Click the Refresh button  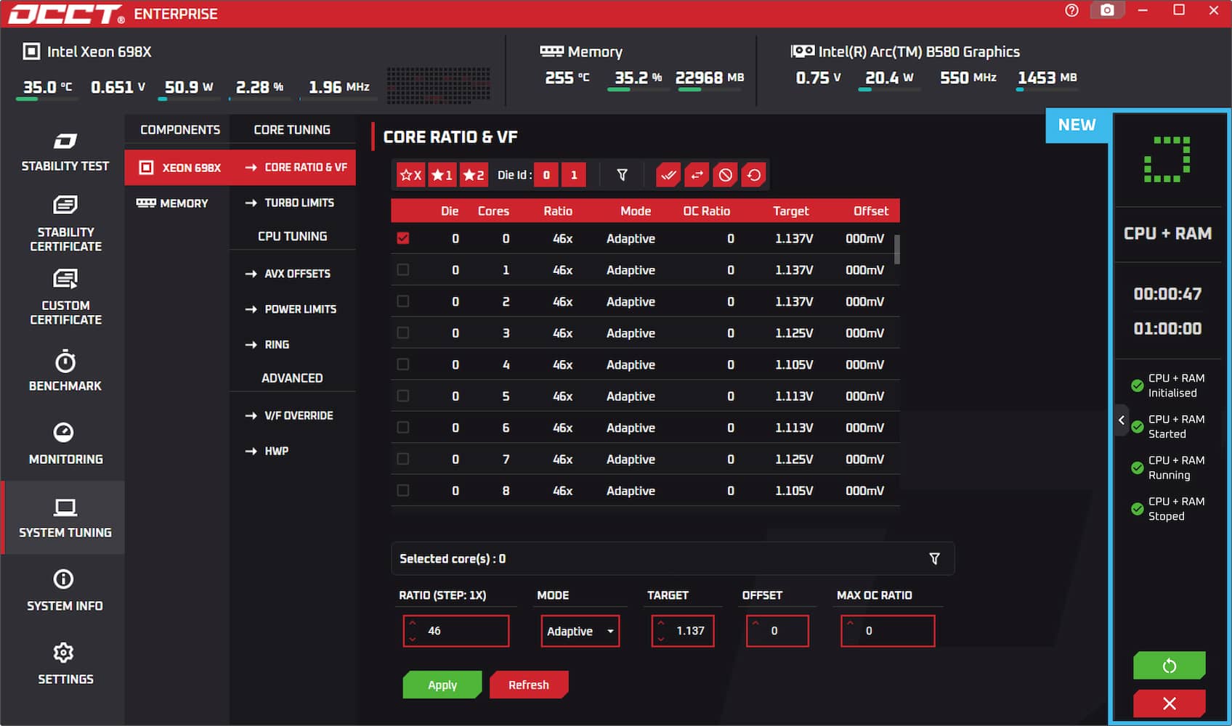tap(529, 685)
